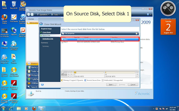Viewport: 179px width, 111px height.
Task: Open the Recycle Bin desktop icon
Action: [x=14, y=5]
